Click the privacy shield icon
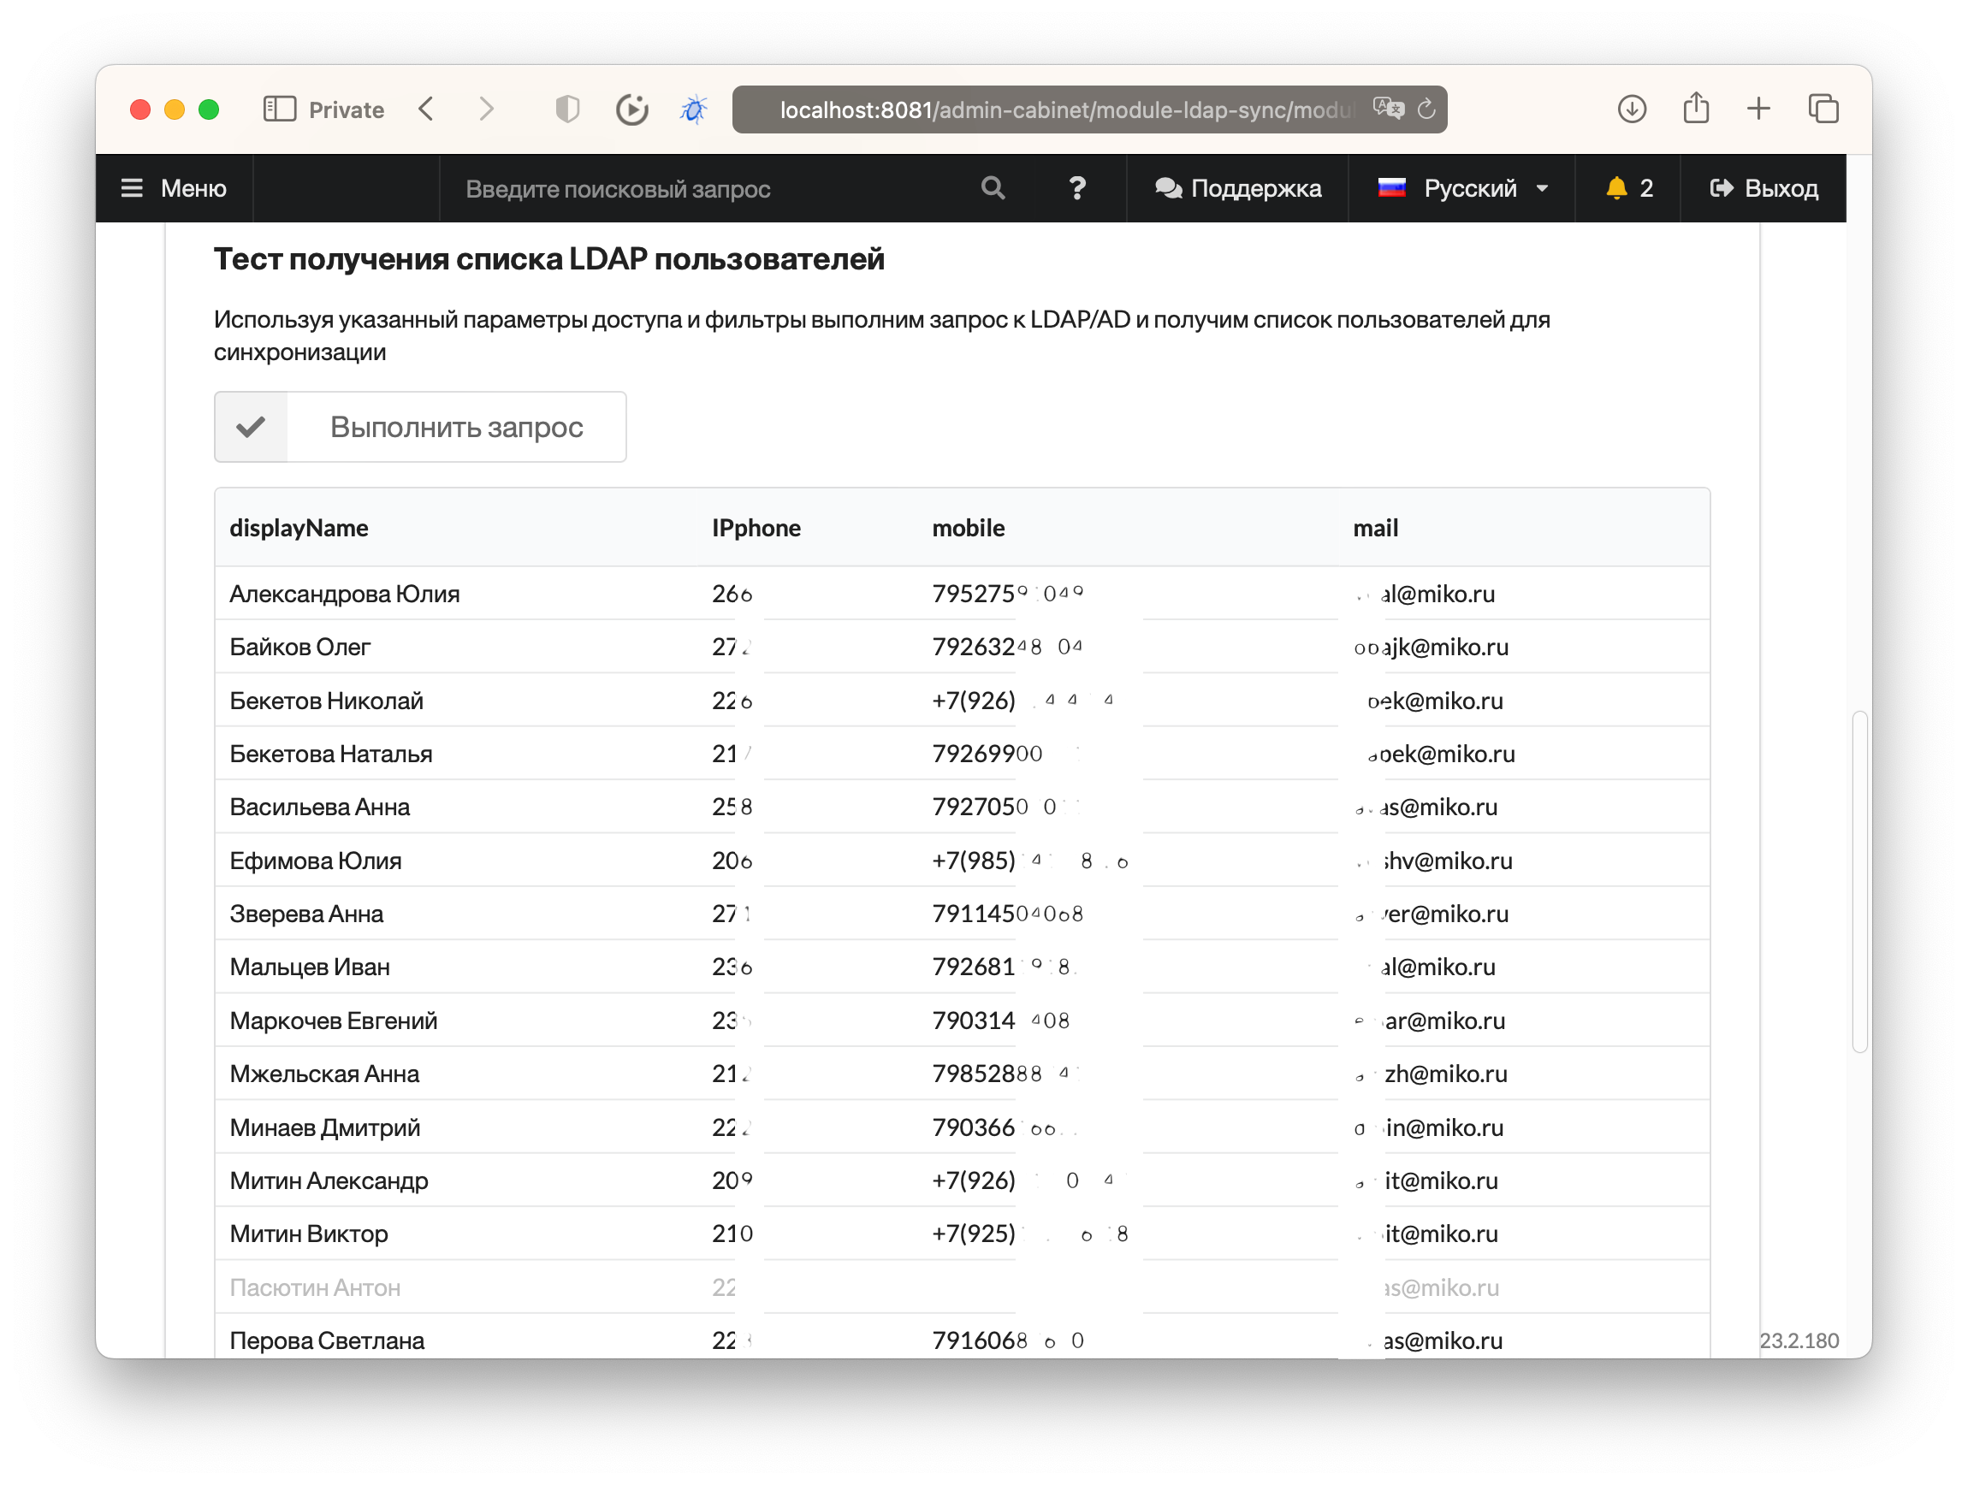This screenshot has height=1485, width=1968. 566,109
